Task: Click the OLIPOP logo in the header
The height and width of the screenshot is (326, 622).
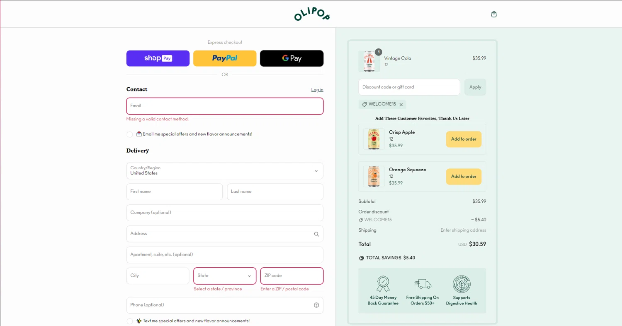Action: 312,14
